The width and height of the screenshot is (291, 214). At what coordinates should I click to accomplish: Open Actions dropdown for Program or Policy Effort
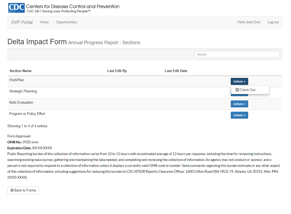[239, 115]
